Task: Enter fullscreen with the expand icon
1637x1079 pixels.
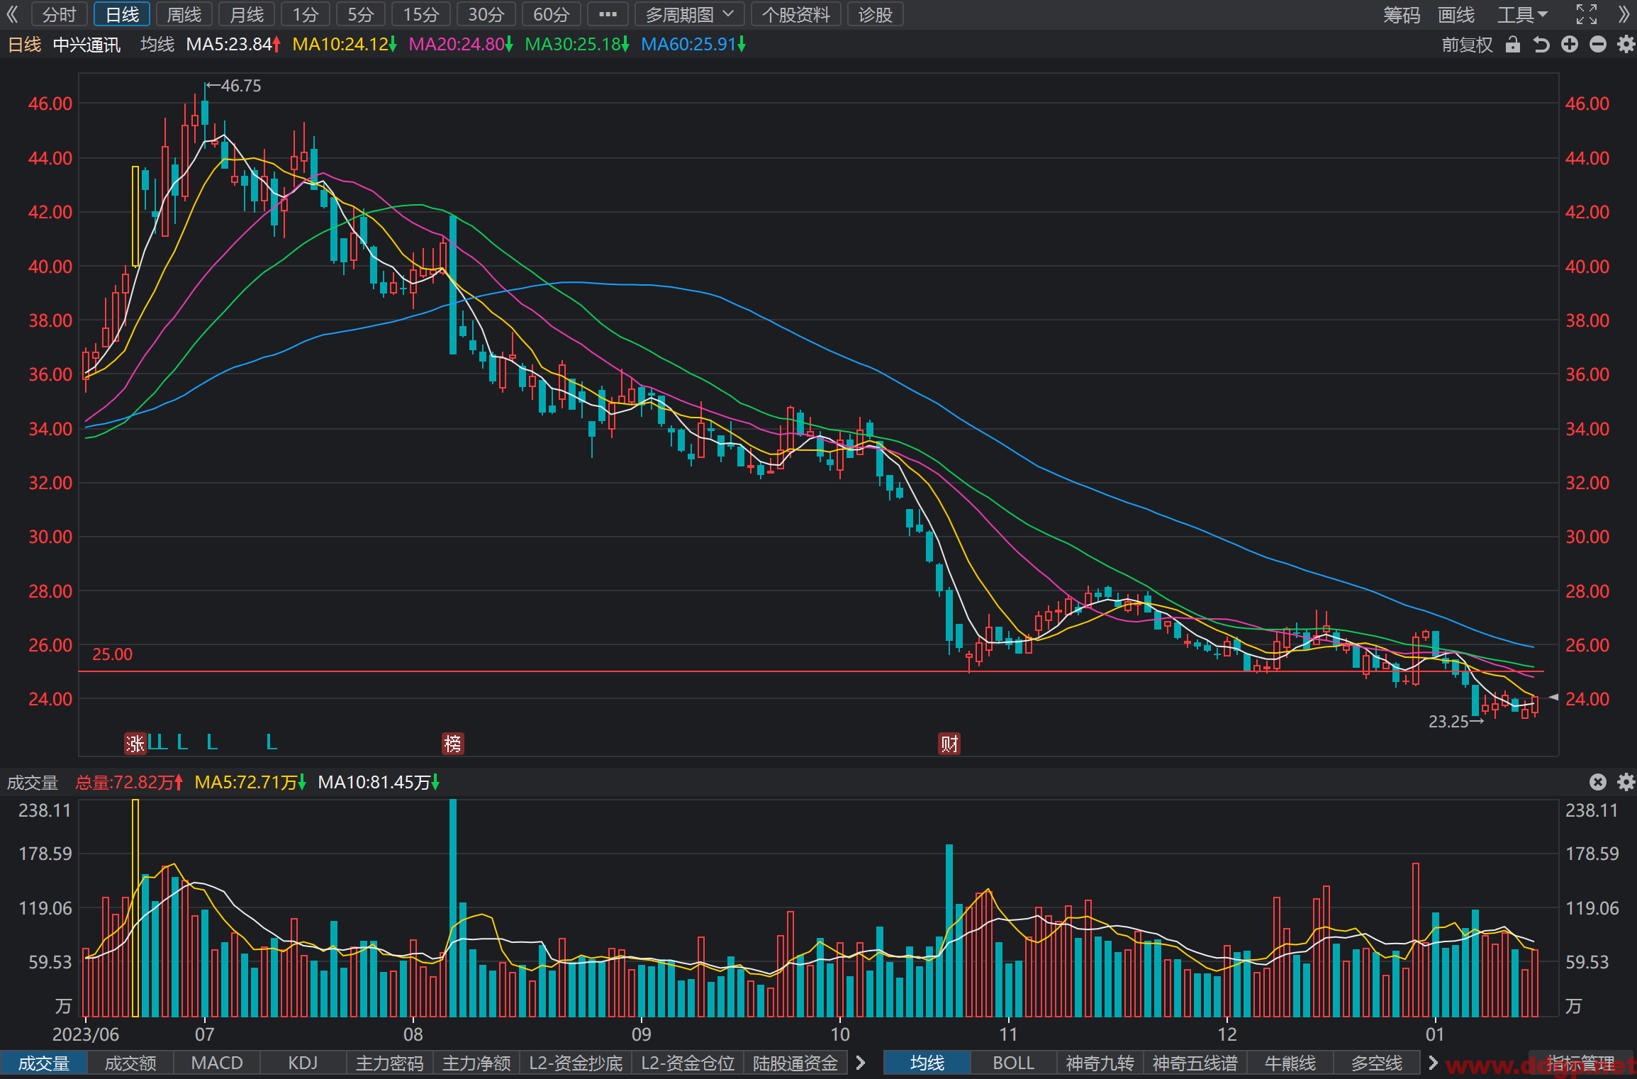Action: click(1587, 14)
